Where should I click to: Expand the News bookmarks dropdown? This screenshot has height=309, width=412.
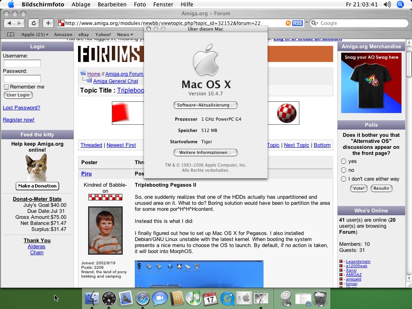click(125, 35)
